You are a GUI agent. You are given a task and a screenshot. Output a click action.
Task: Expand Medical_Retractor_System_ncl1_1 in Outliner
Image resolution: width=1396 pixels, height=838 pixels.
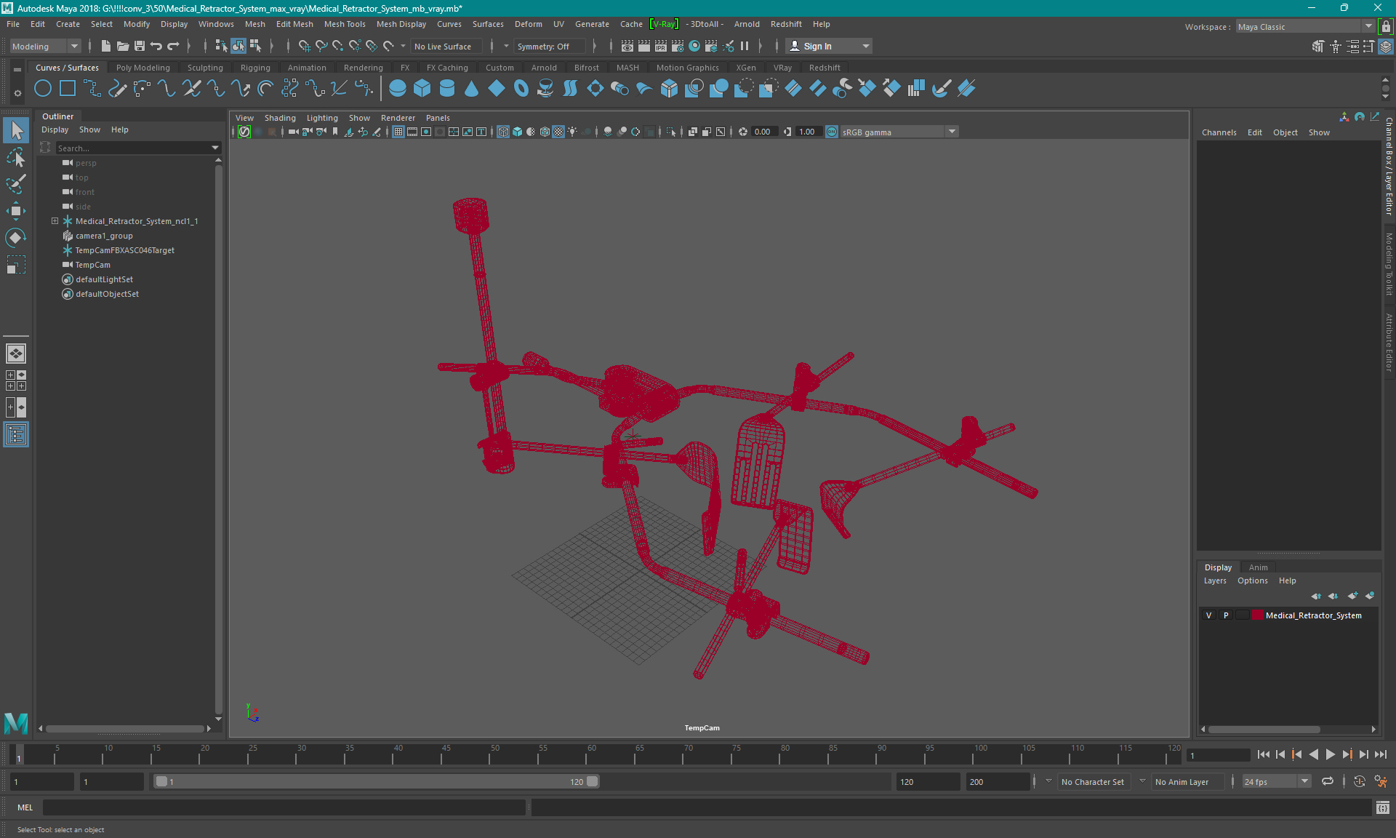(x=55, y=221)
